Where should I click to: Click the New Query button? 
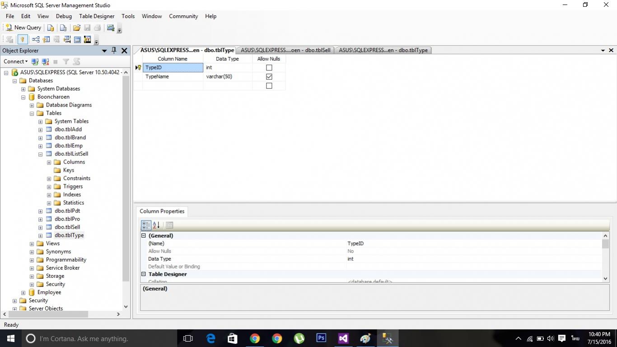(23, 28)
